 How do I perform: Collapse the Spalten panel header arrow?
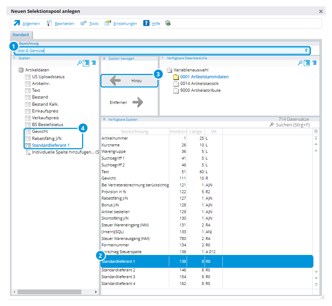pyautogui.click(x=14, y=58)
